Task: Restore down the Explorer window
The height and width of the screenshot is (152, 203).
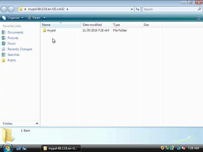Action: [x=191, y=2]
